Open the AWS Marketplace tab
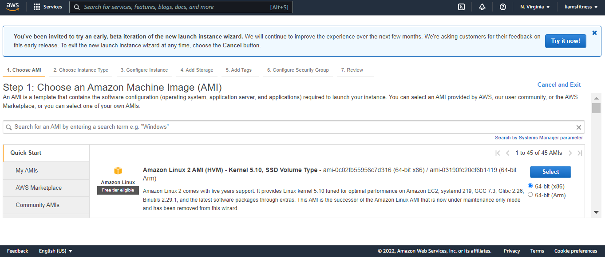 click(39, 188)
